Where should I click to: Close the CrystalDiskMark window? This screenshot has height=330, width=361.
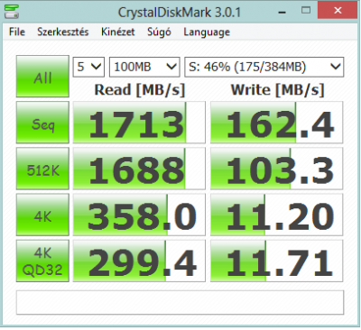click(338, 10)
